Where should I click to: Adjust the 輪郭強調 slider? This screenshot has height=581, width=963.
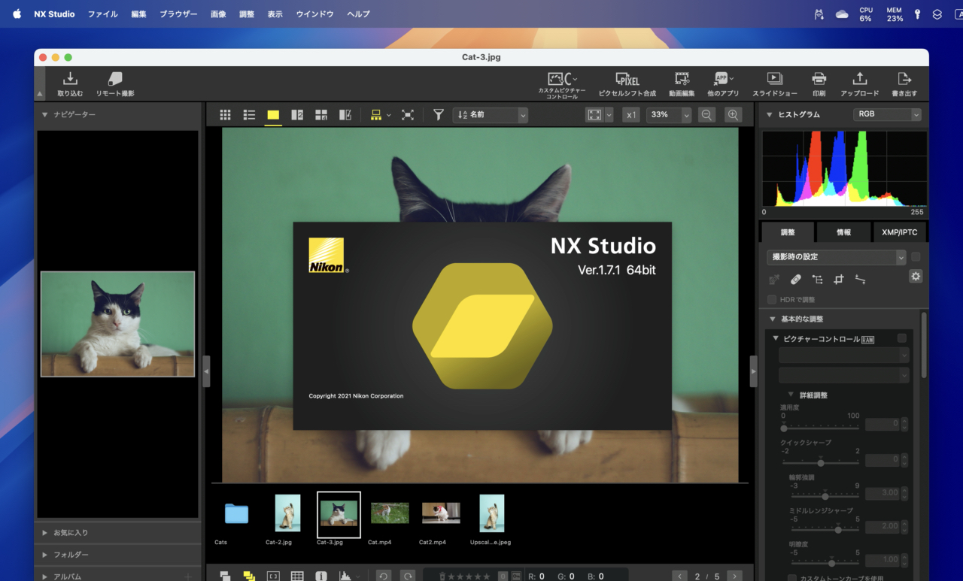pyautogui.click(x=825, y=496)
